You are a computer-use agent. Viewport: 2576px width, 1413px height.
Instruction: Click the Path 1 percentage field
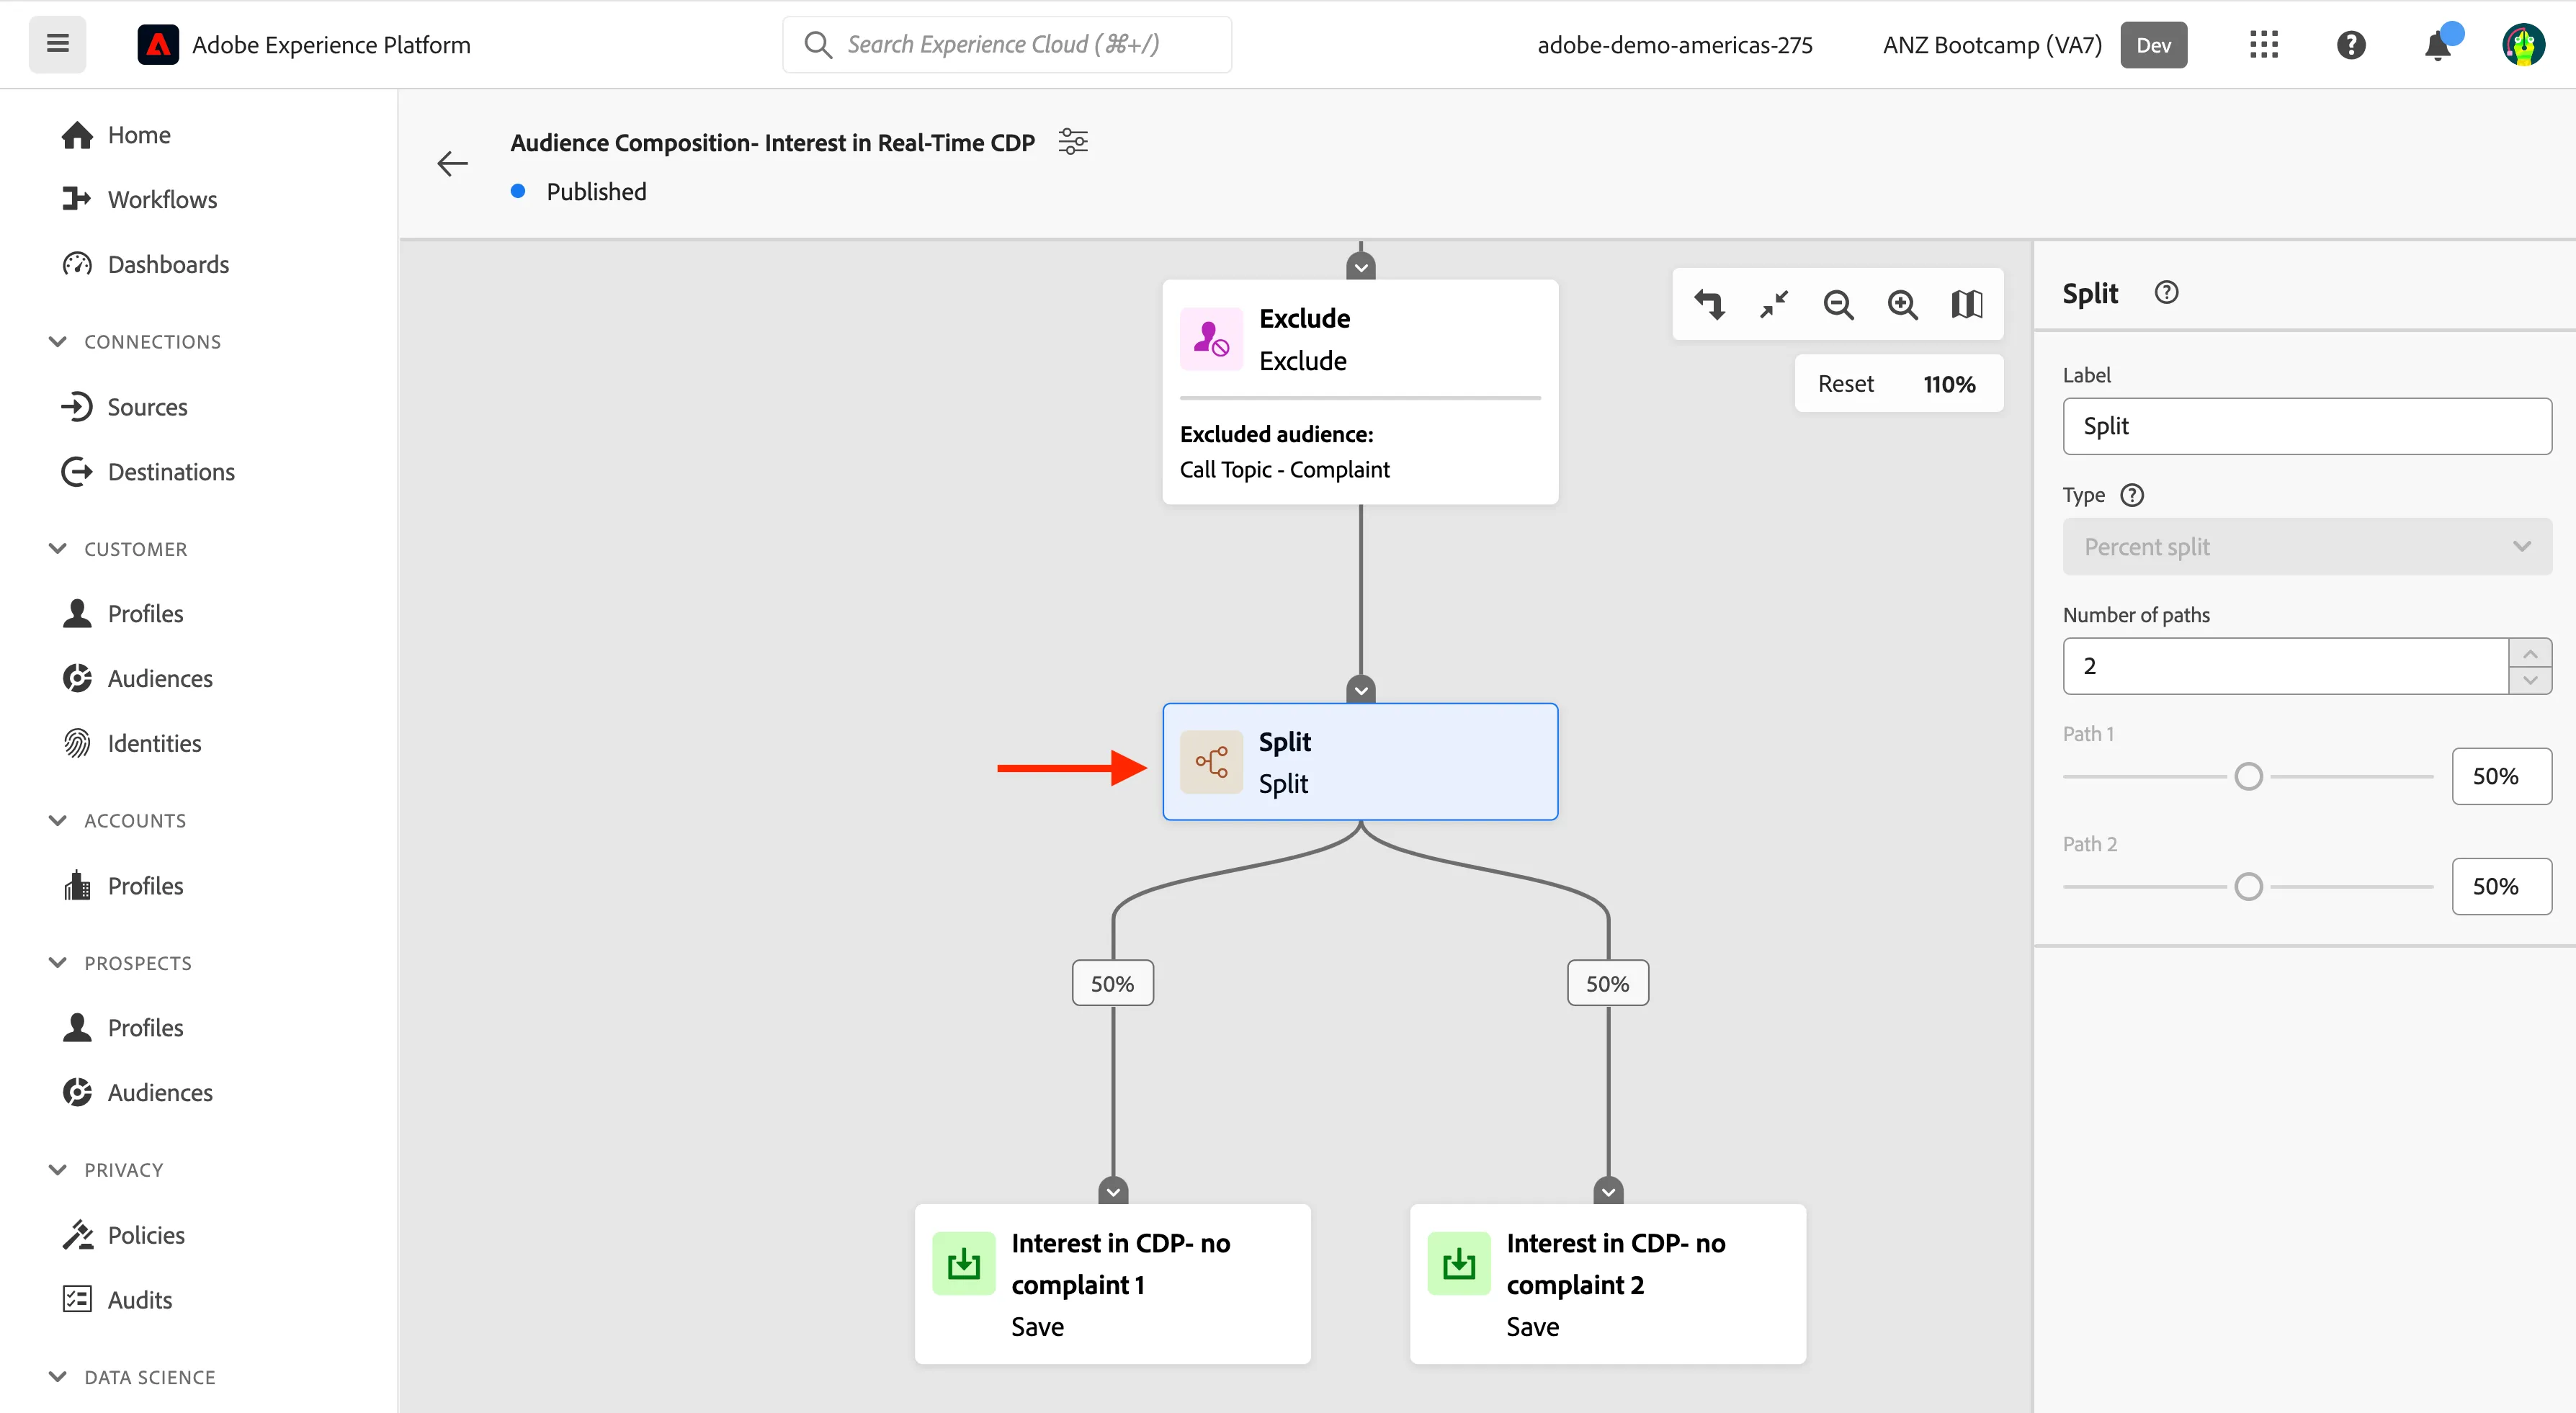point(2501,776)
